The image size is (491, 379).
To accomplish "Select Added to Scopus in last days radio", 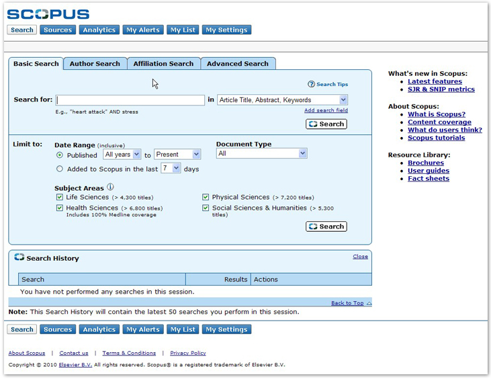I will point(60,169).
